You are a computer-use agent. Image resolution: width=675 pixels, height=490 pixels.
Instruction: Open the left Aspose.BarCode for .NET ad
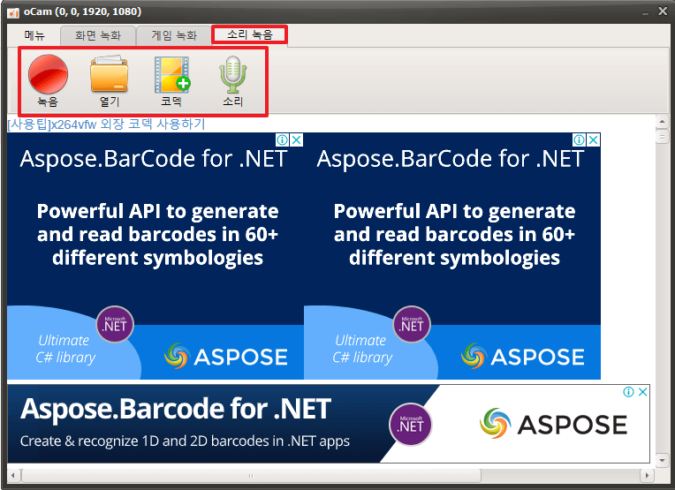point(155,256)
